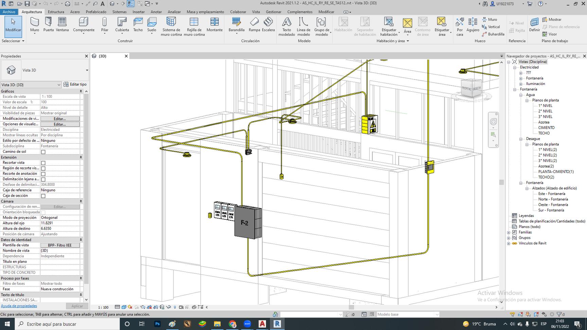This screenshot has height=330, width=587.
Task: Click the Mostrar work plane button
Action: (552, 19)
